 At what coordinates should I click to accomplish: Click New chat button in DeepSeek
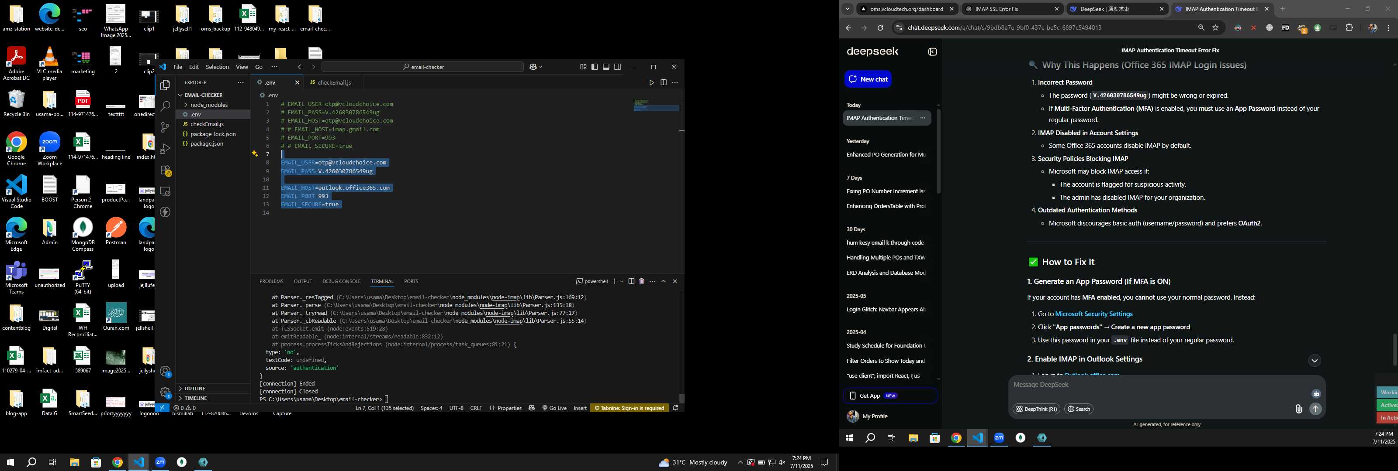[x=868, y=79]
